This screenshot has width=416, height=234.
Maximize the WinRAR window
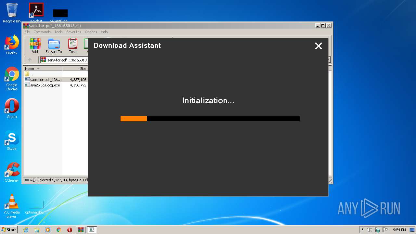[x=323, y=26]
